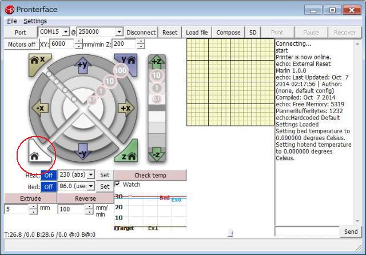Select 1 mm XY jog distance
The image size is (366, 255).
(101, 91)
